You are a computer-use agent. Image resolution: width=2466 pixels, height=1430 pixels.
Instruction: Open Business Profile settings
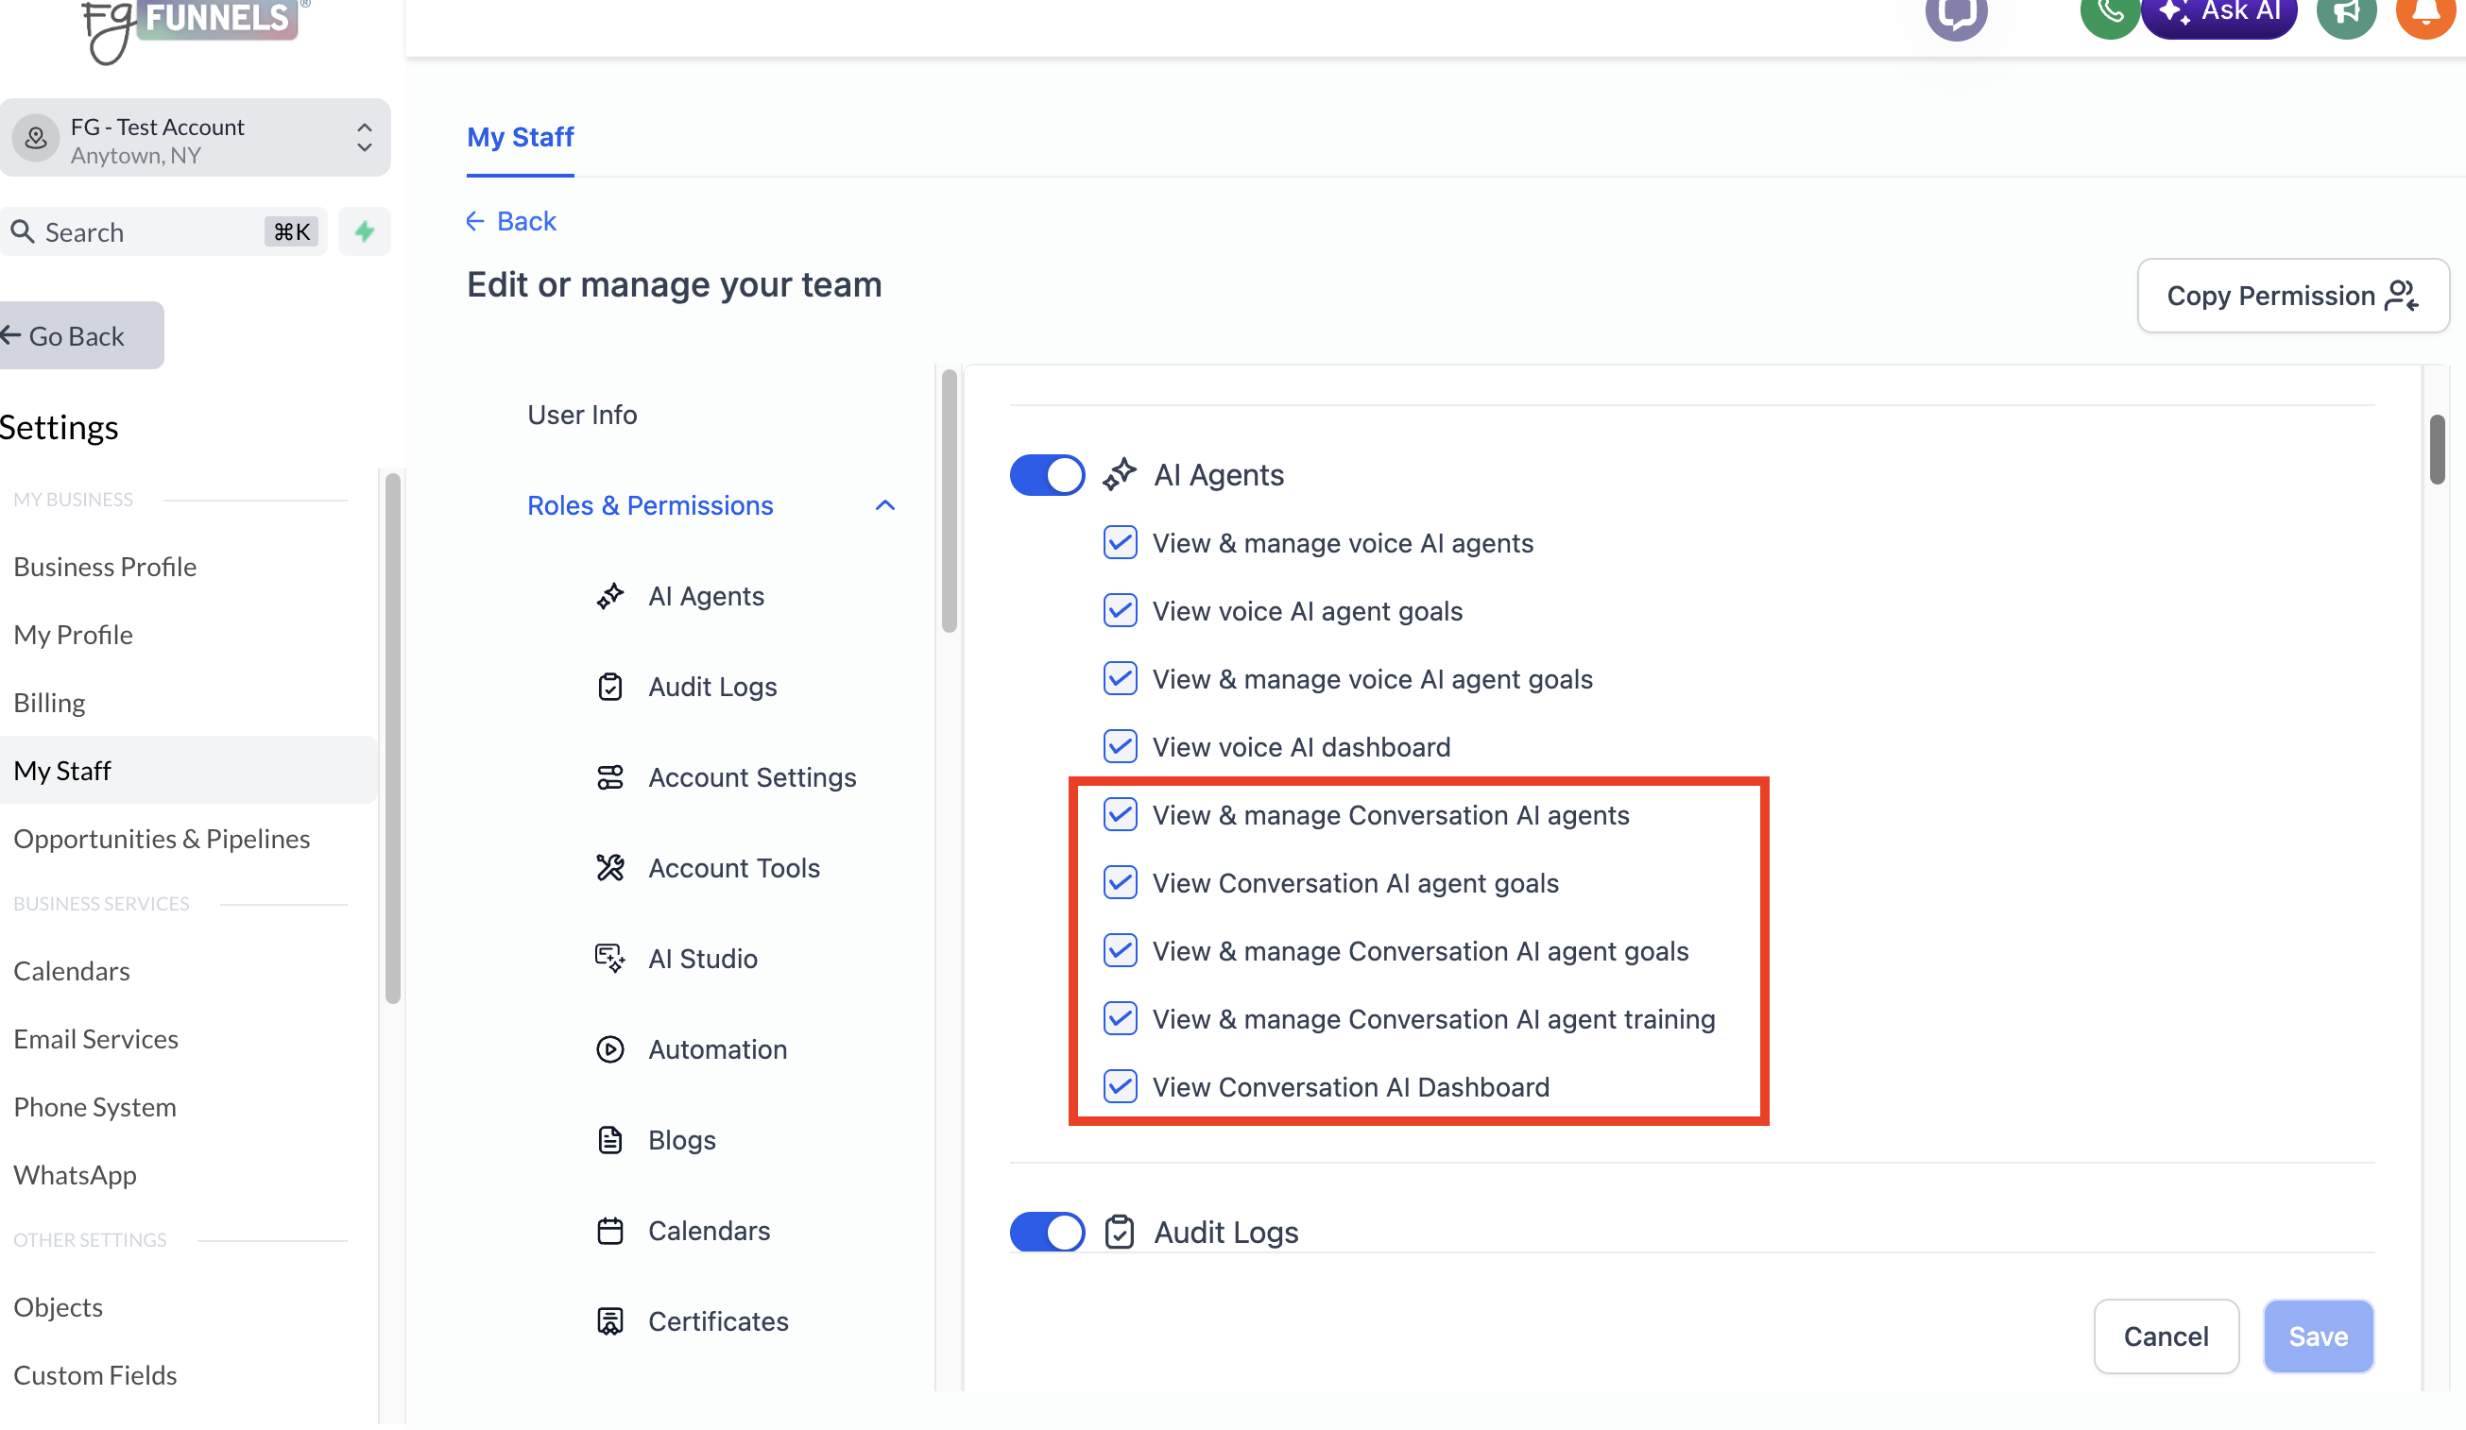105,568
